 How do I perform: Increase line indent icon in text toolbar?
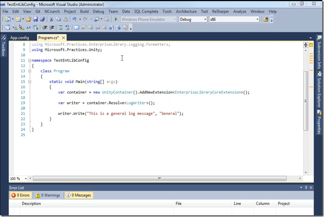pos(52,27)
